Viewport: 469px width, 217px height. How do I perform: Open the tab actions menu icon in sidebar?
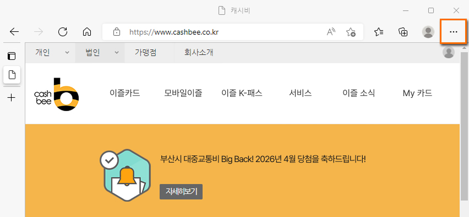point(12,56)
